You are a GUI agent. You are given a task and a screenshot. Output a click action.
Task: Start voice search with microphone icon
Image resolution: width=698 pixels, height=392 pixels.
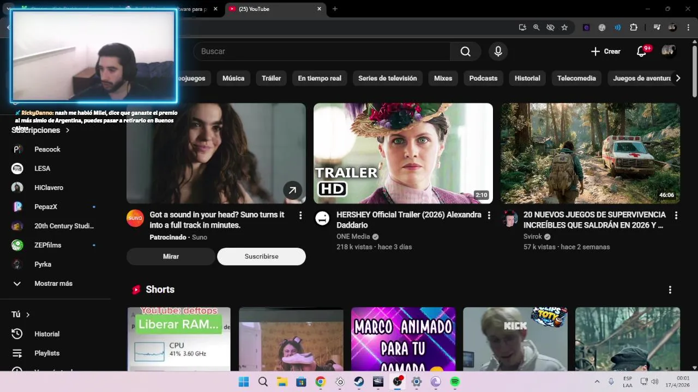coord(498,51)
